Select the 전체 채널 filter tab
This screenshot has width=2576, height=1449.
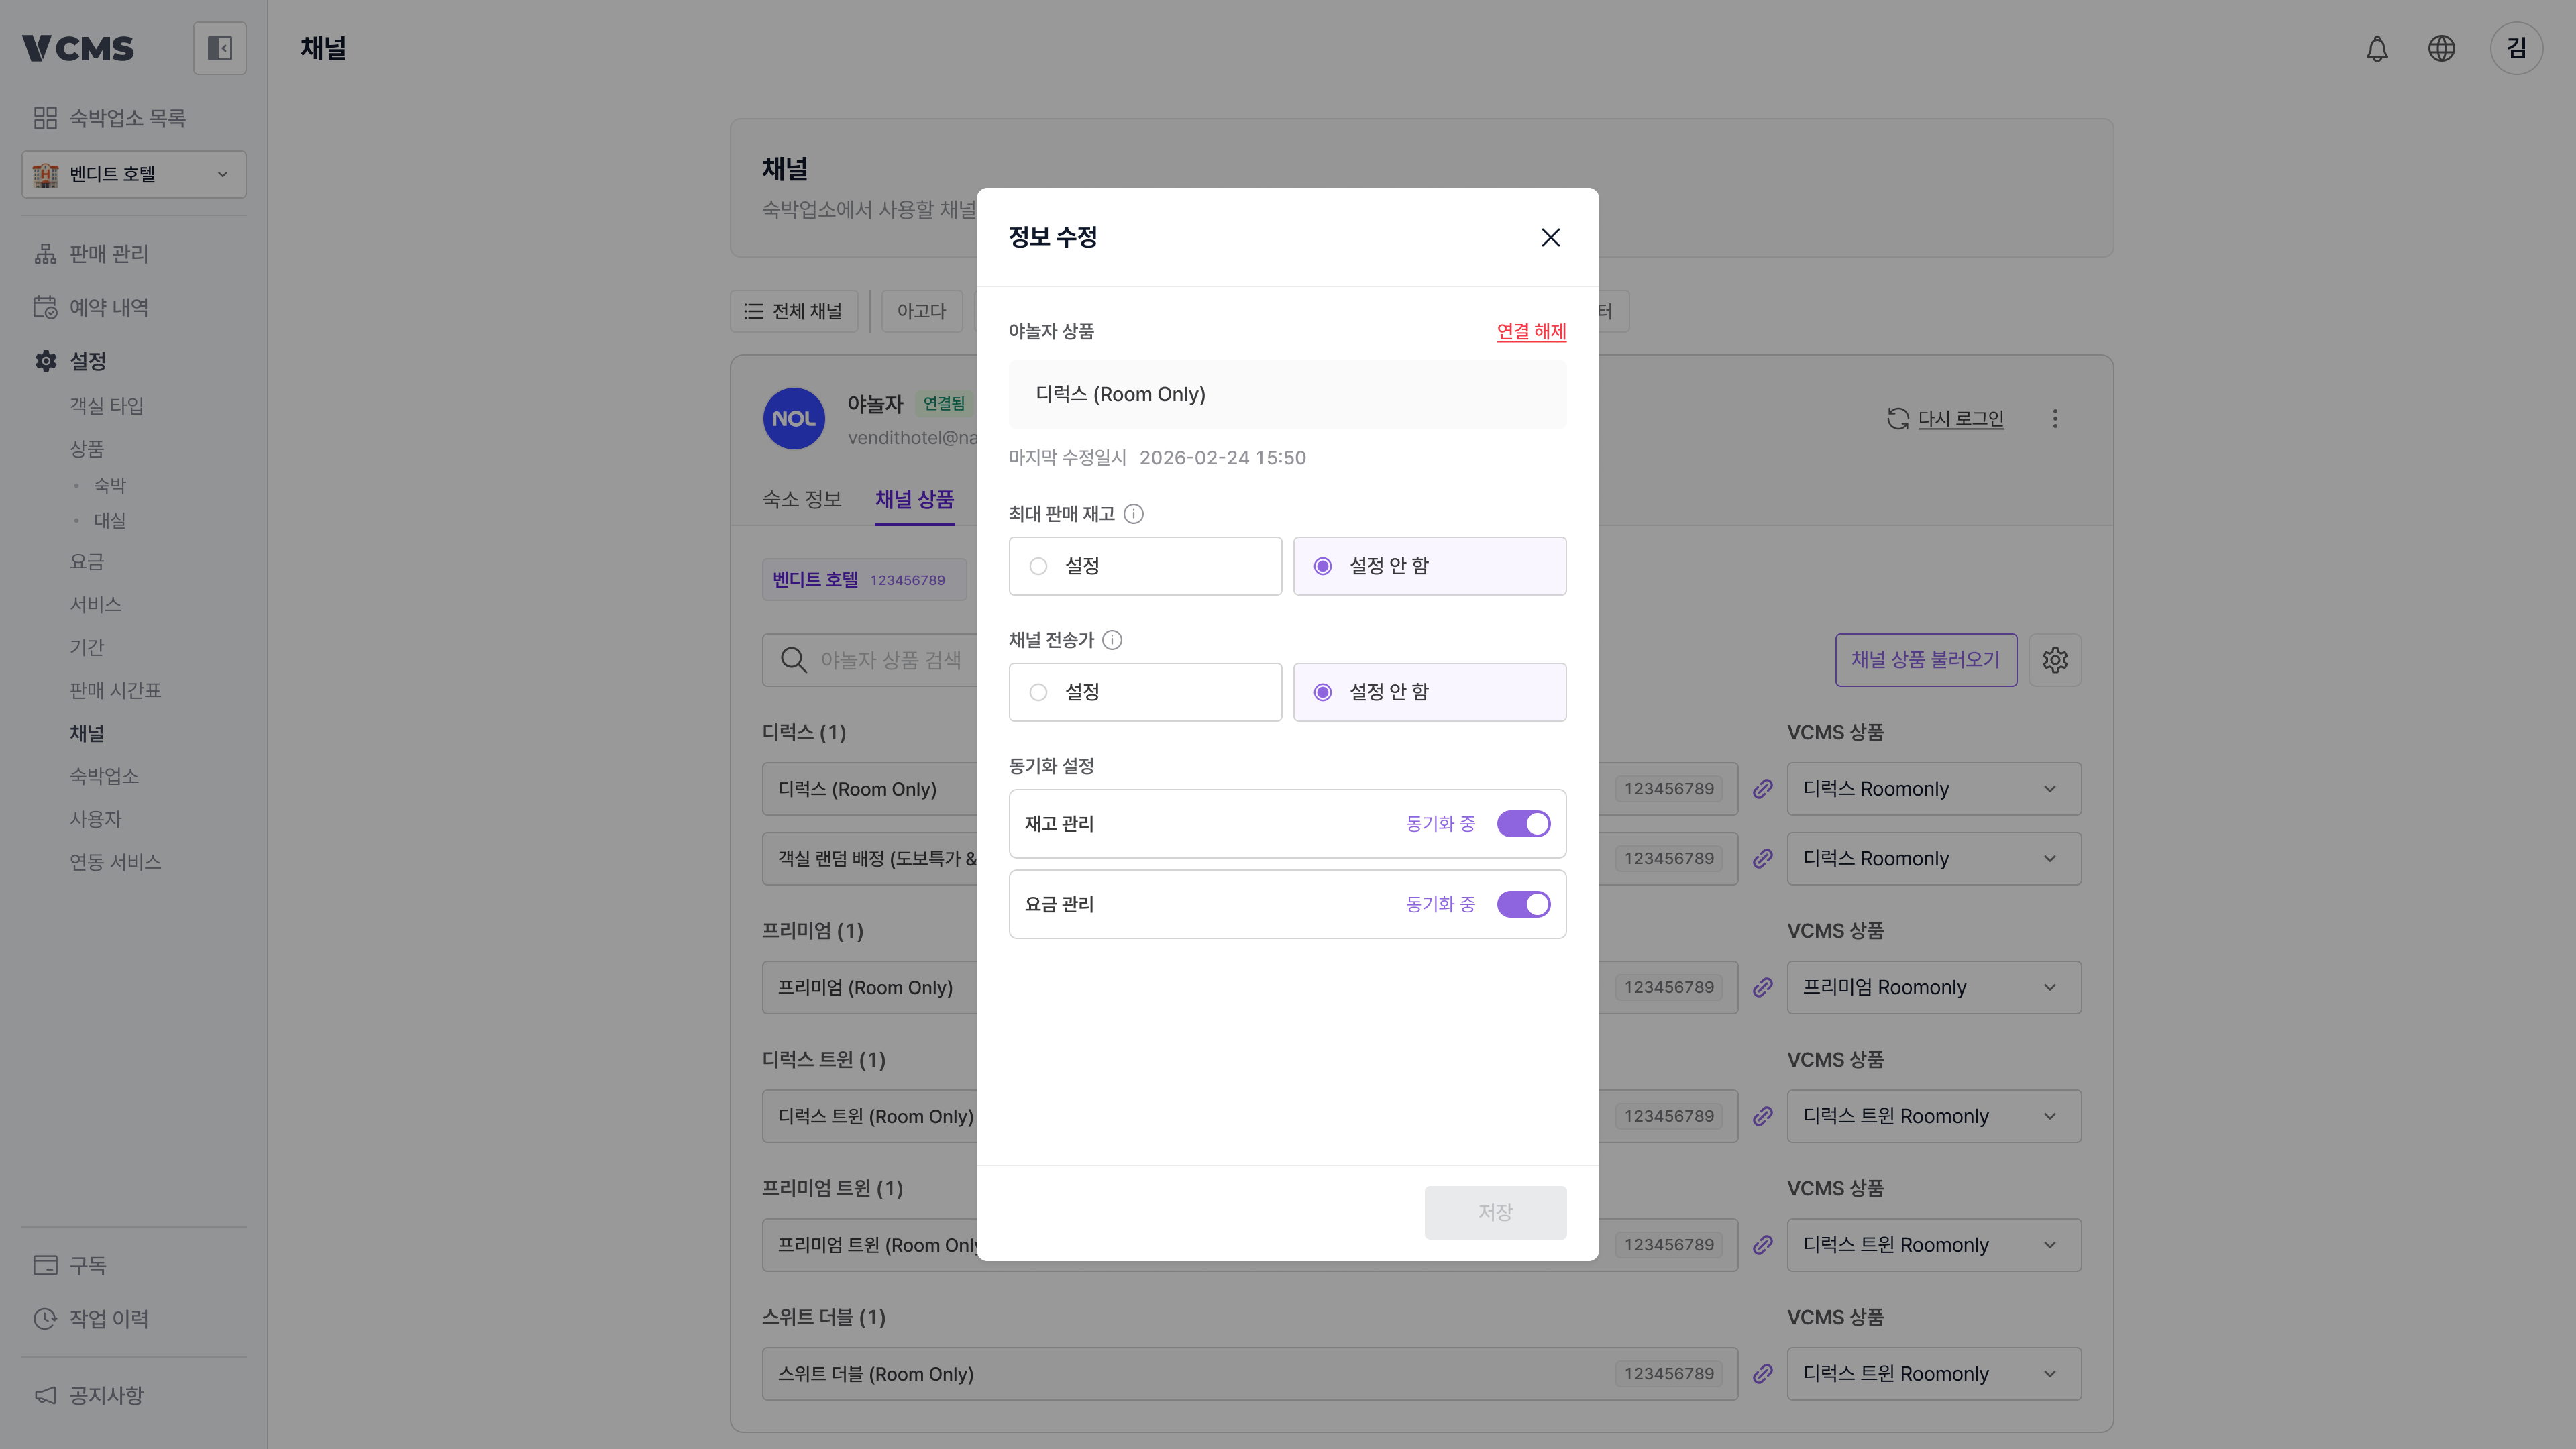click(x=794, y=311)
